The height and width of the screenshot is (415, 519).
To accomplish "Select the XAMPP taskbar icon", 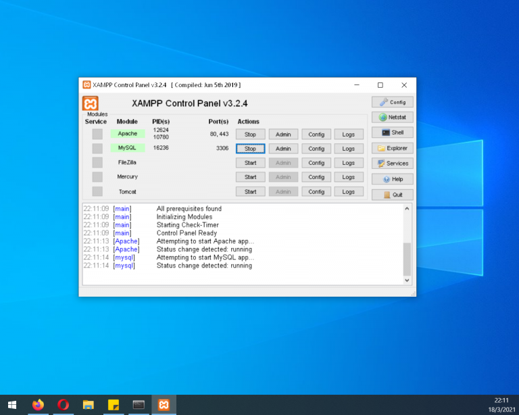I will pos(164,405).
